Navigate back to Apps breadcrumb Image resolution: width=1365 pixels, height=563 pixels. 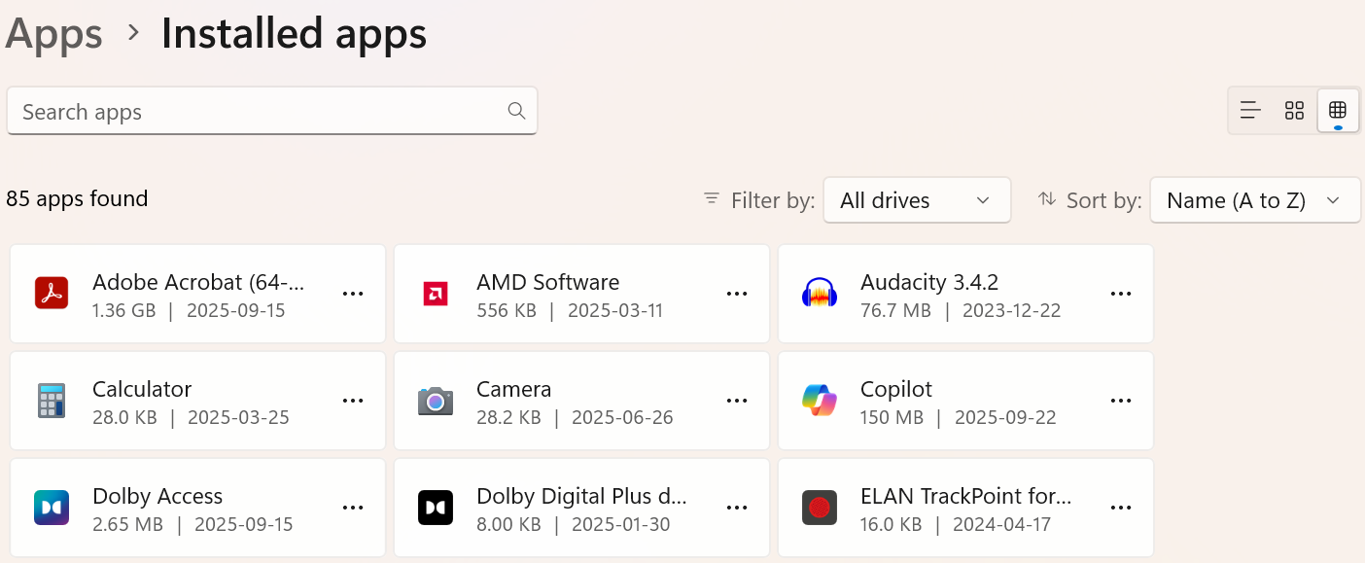coord(53,34)
